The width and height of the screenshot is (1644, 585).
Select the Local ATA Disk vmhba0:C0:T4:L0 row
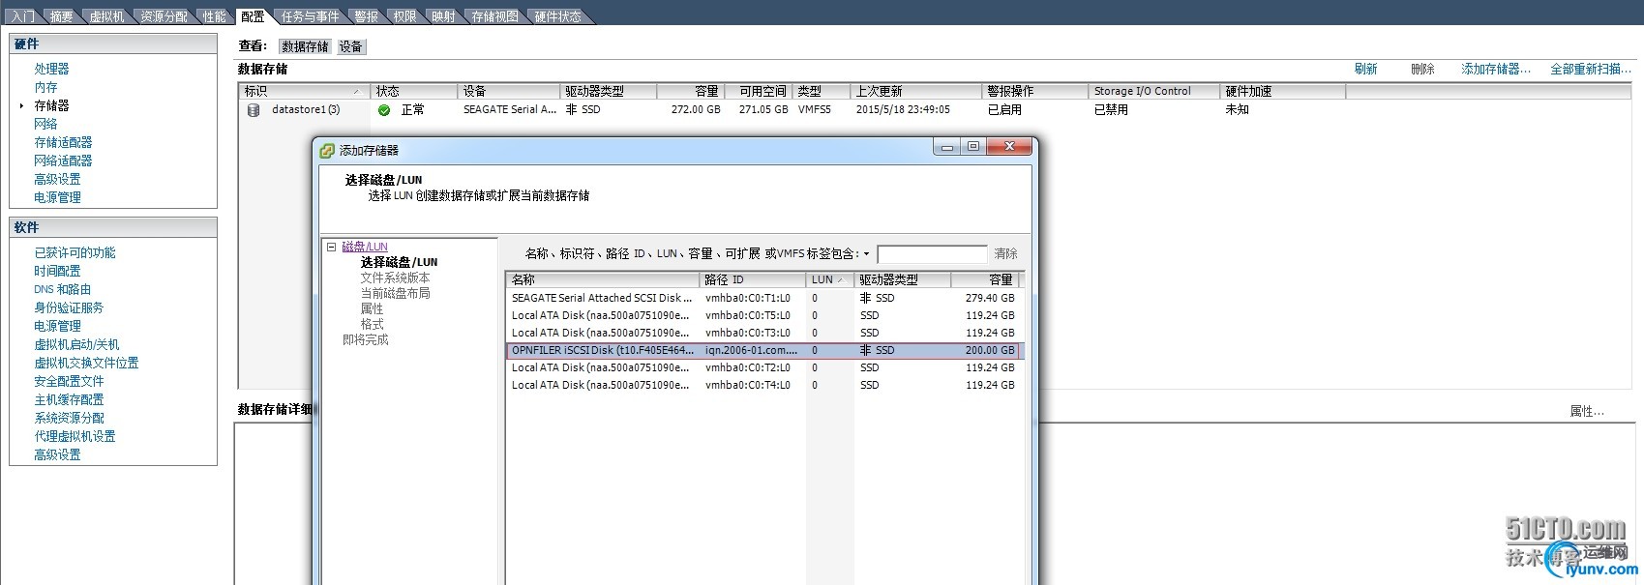pyautogui.click(x=763, y=385)
